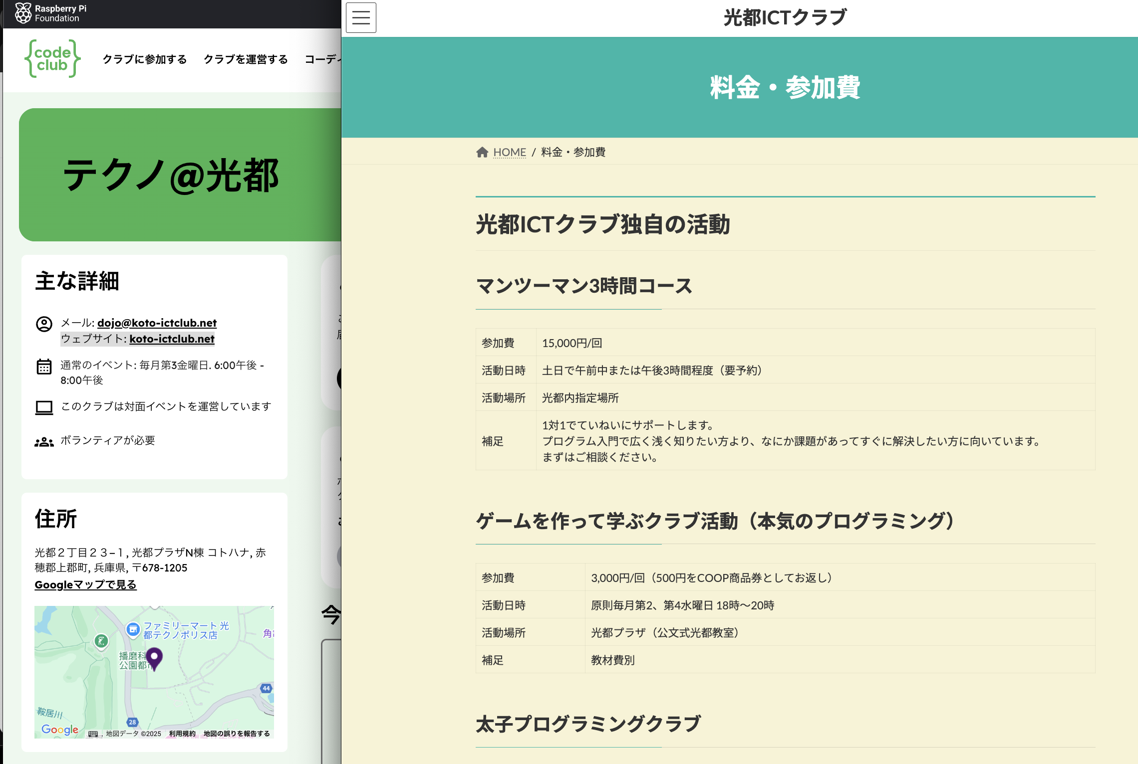Click the 光都ICTクラブ site title
The height and width of the screenshot is (764, 1138).
(785, 18)
